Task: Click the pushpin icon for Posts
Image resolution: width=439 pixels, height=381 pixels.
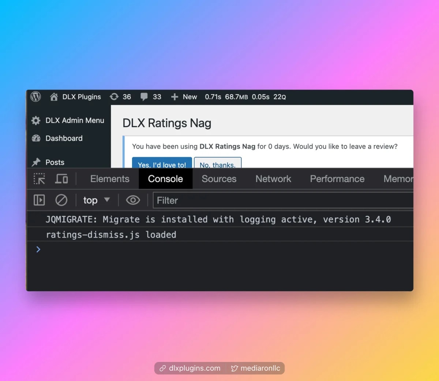Action: coord(36,162)
